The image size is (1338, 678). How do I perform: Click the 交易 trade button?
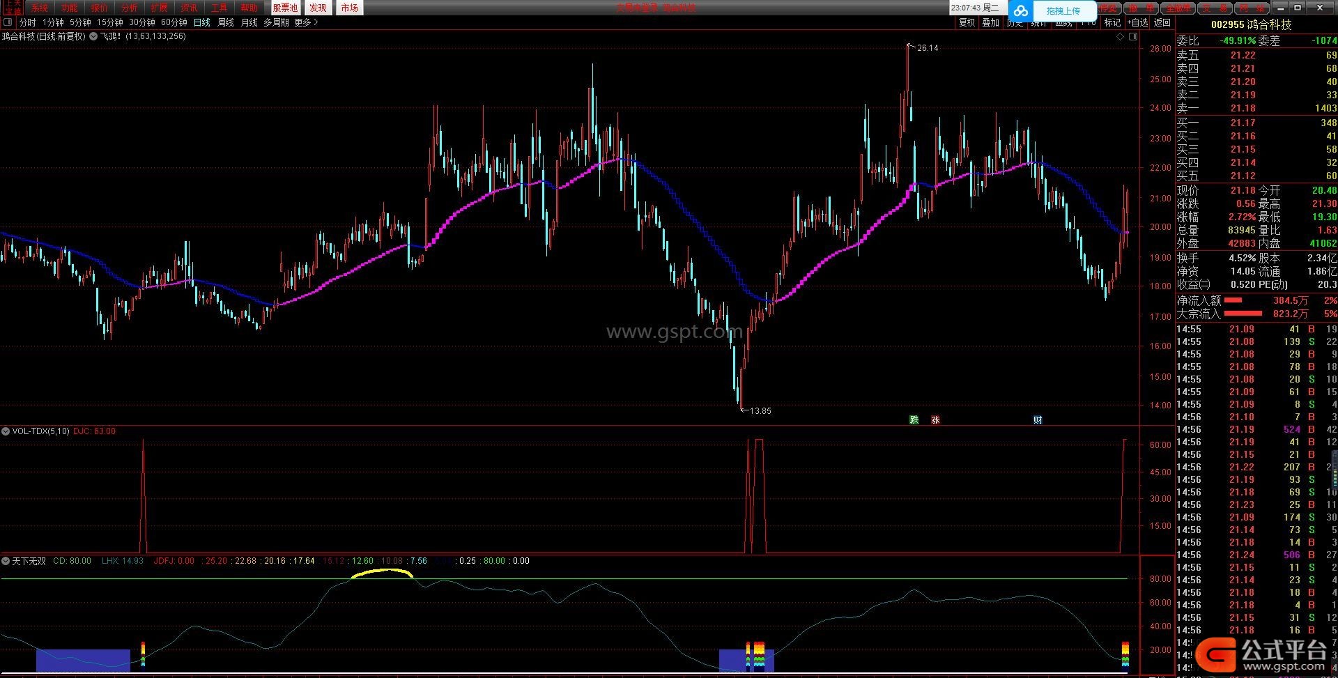click(x=1215, y=8)
